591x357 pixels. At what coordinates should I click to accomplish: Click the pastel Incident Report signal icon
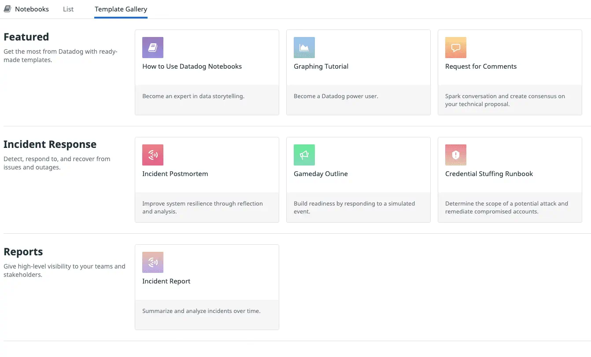pyautogui.click(x=153, y=262)
